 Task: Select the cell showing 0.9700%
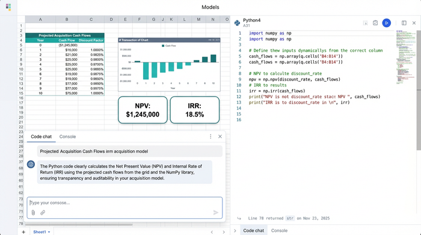[91, 64]
